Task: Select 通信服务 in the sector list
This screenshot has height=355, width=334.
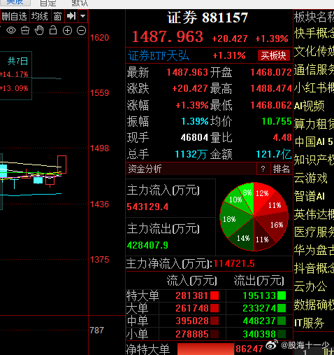Action: click(x=314, y=69)
